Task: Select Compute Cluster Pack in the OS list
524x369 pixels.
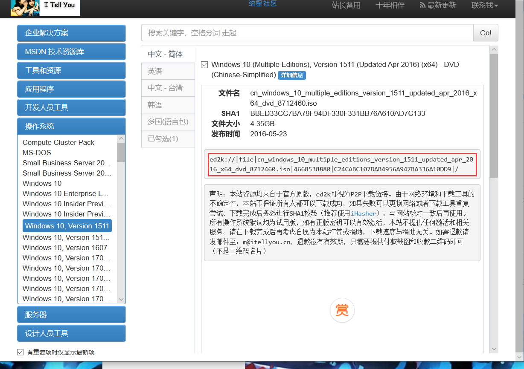Action: [x=58, y=142]
